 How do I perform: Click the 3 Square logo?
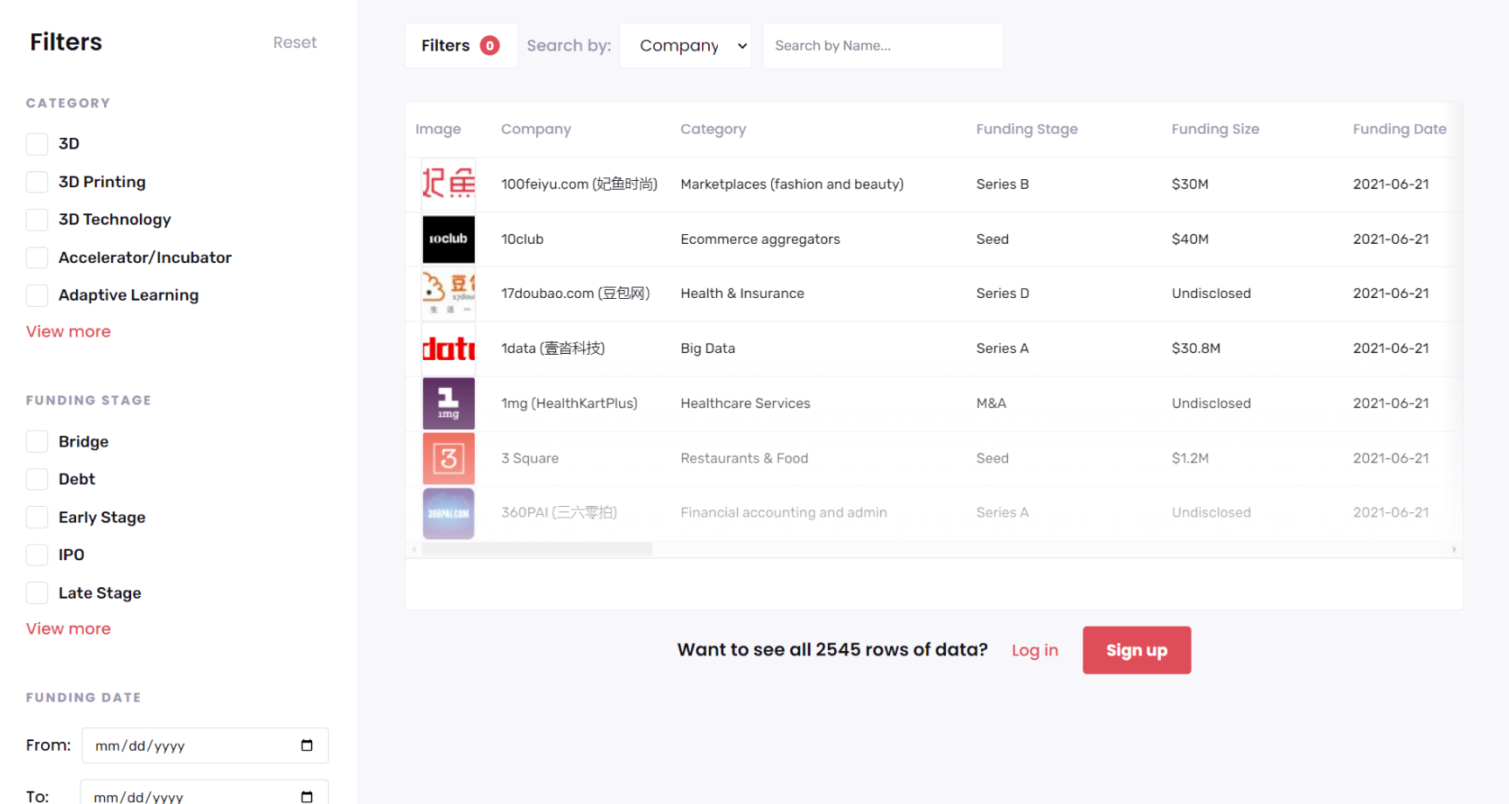click(448, 458)
